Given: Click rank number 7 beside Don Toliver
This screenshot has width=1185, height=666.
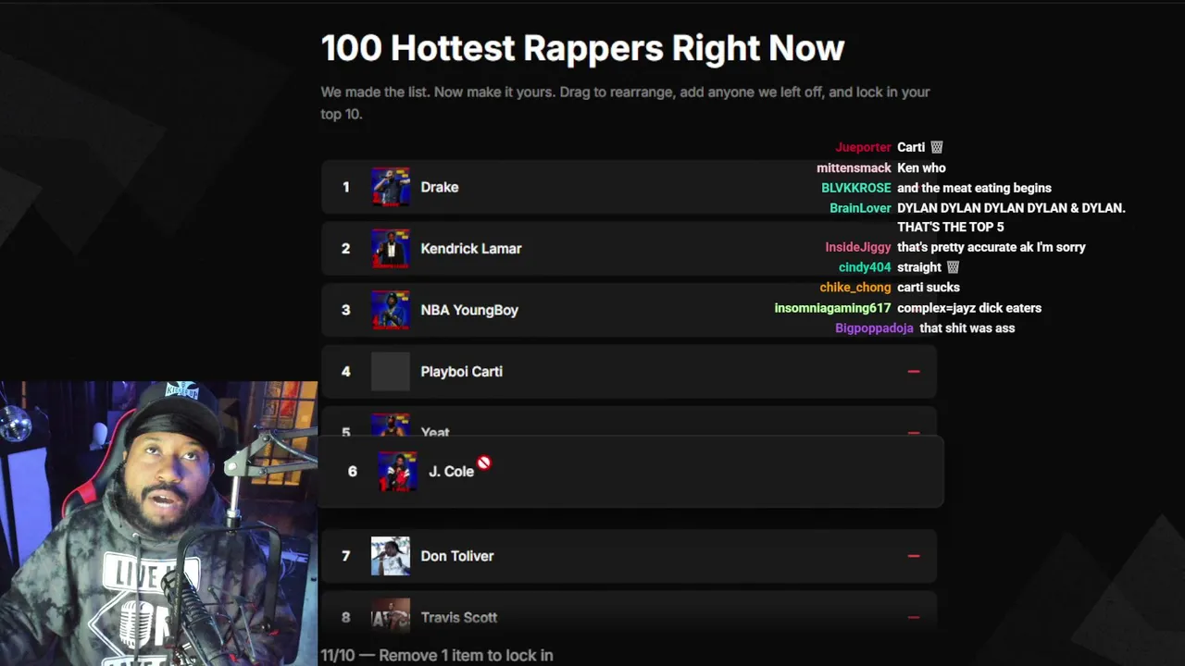Looking at the screenshot, I should pyautogui.click(x=346, y=556).
